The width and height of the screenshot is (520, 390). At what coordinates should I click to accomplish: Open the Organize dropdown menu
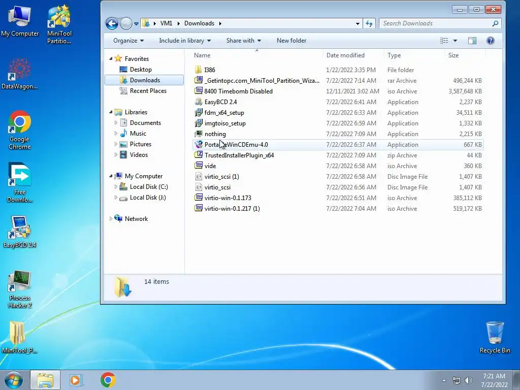click(x=128, y=41)
